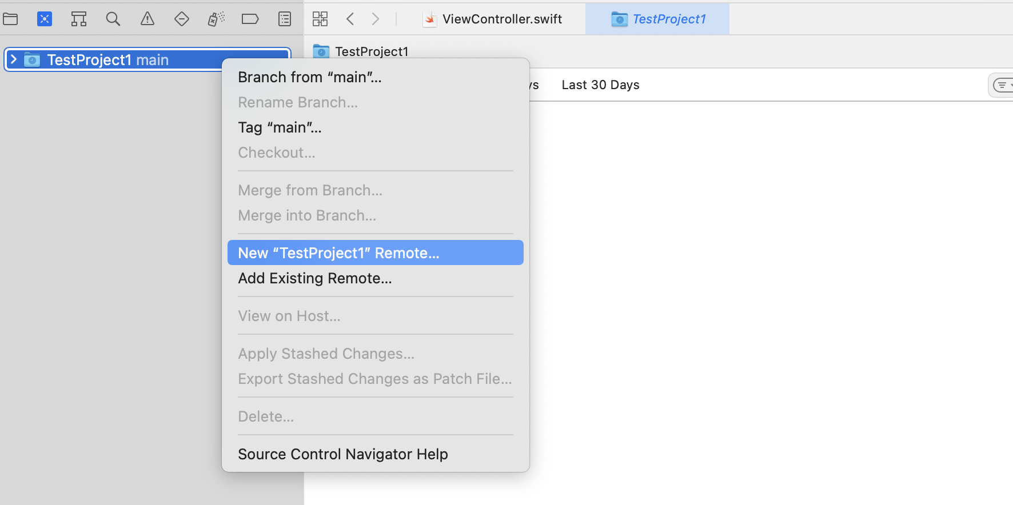The width and height of the screenshot is (1013, 505).
Task: Open the Report navigator icon
Action: pyautogui.click(x=285, y=19)
